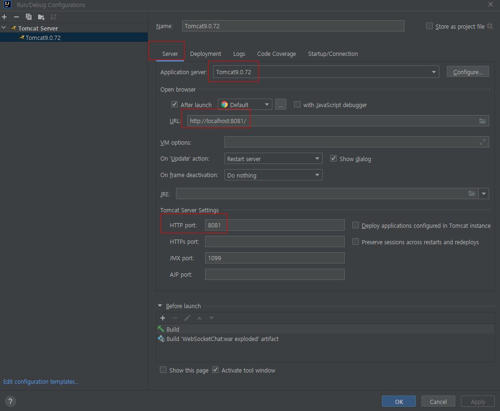Copy the selected configuration
Screen dimensions: 500x411
[29, 17]
